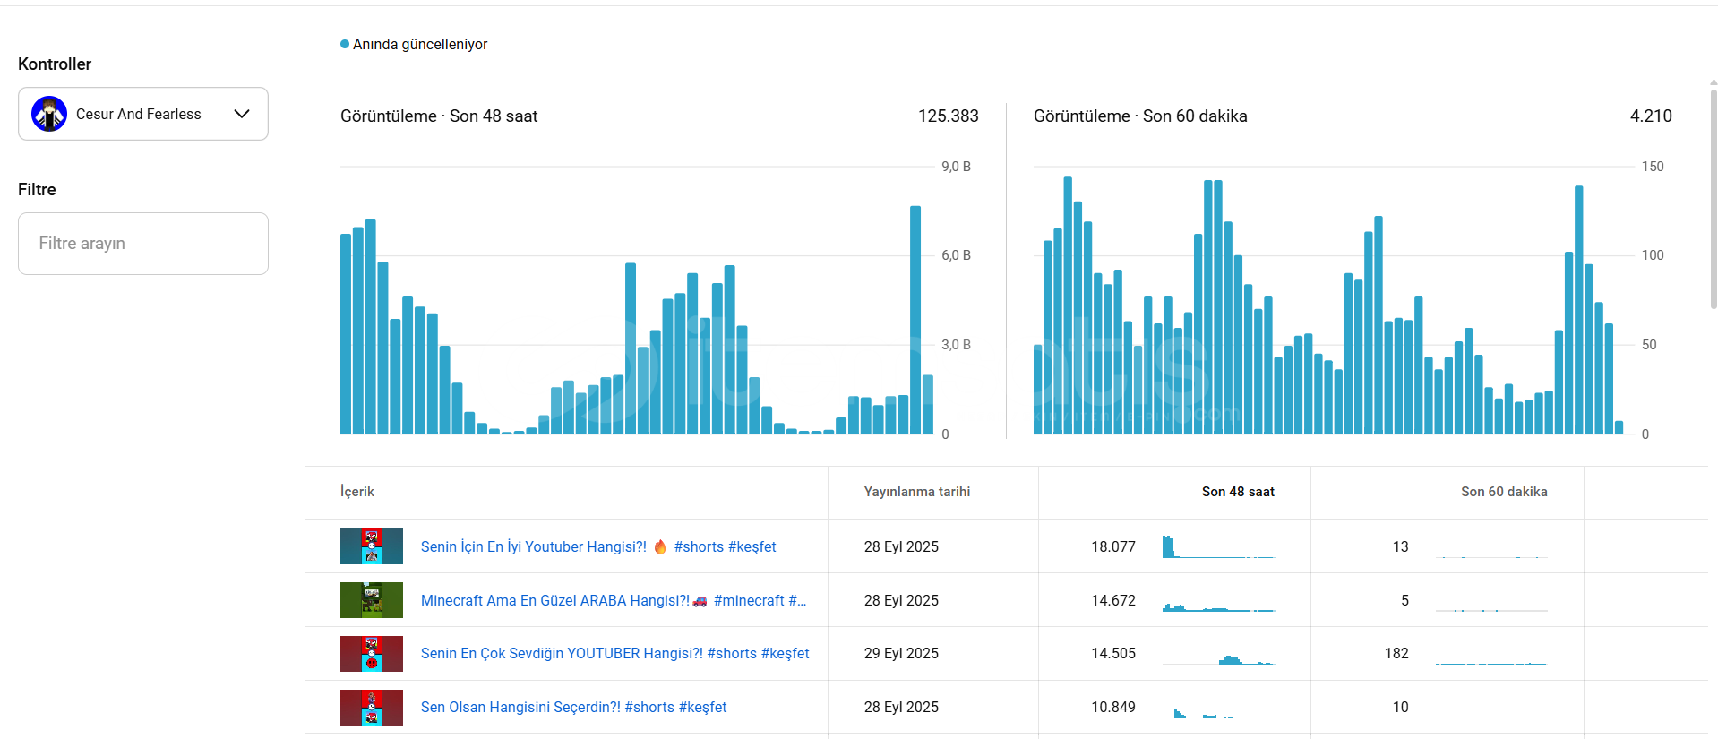This screenshot has height=739, width=1718.
Task: Click the 48-hour sparkline of the 18.077-view video
Action: [x=1218, y=547]
